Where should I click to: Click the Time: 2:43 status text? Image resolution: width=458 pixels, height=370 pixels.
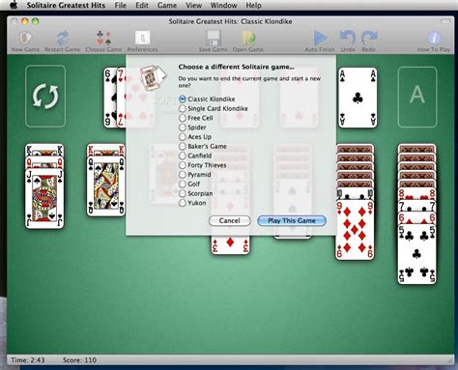(28, 360)
